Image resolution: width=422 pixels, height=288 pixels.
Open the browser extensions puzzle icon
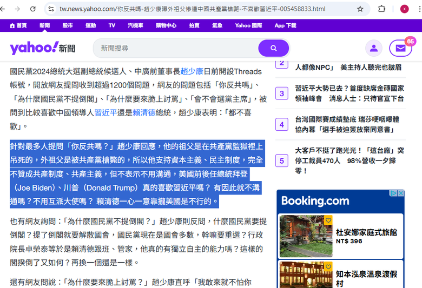(381, 9)
